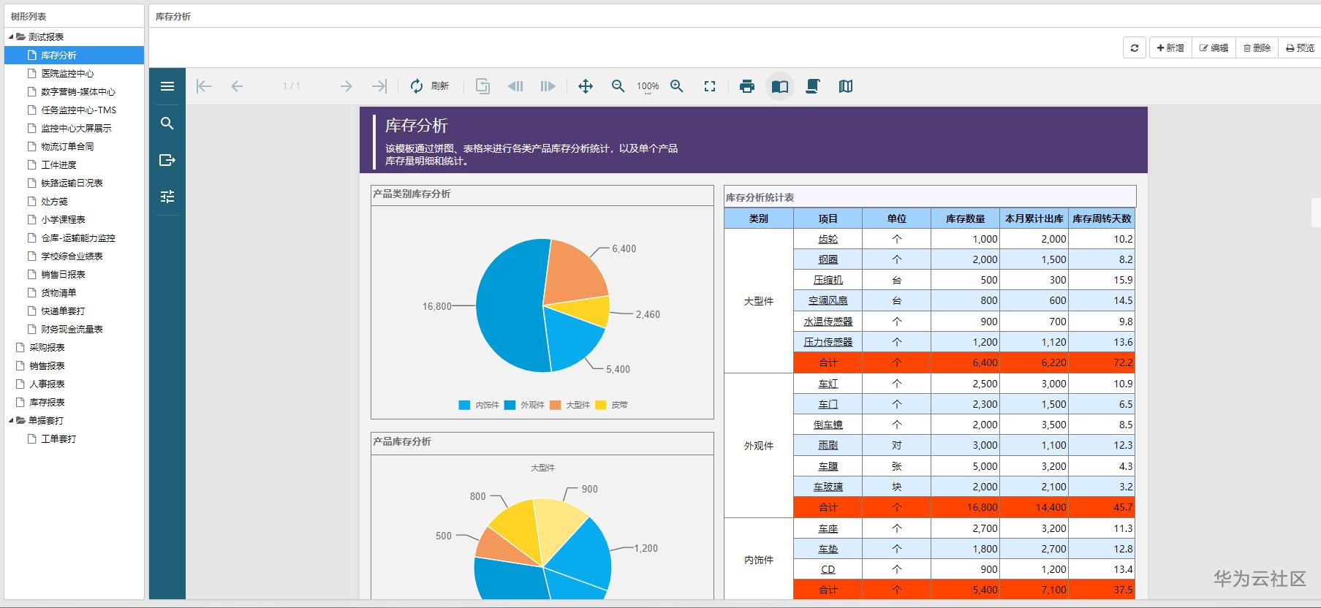Click the 库存周转天数 column header
The width and height of the screenshot is (1321, 608).
point(1102,218)
